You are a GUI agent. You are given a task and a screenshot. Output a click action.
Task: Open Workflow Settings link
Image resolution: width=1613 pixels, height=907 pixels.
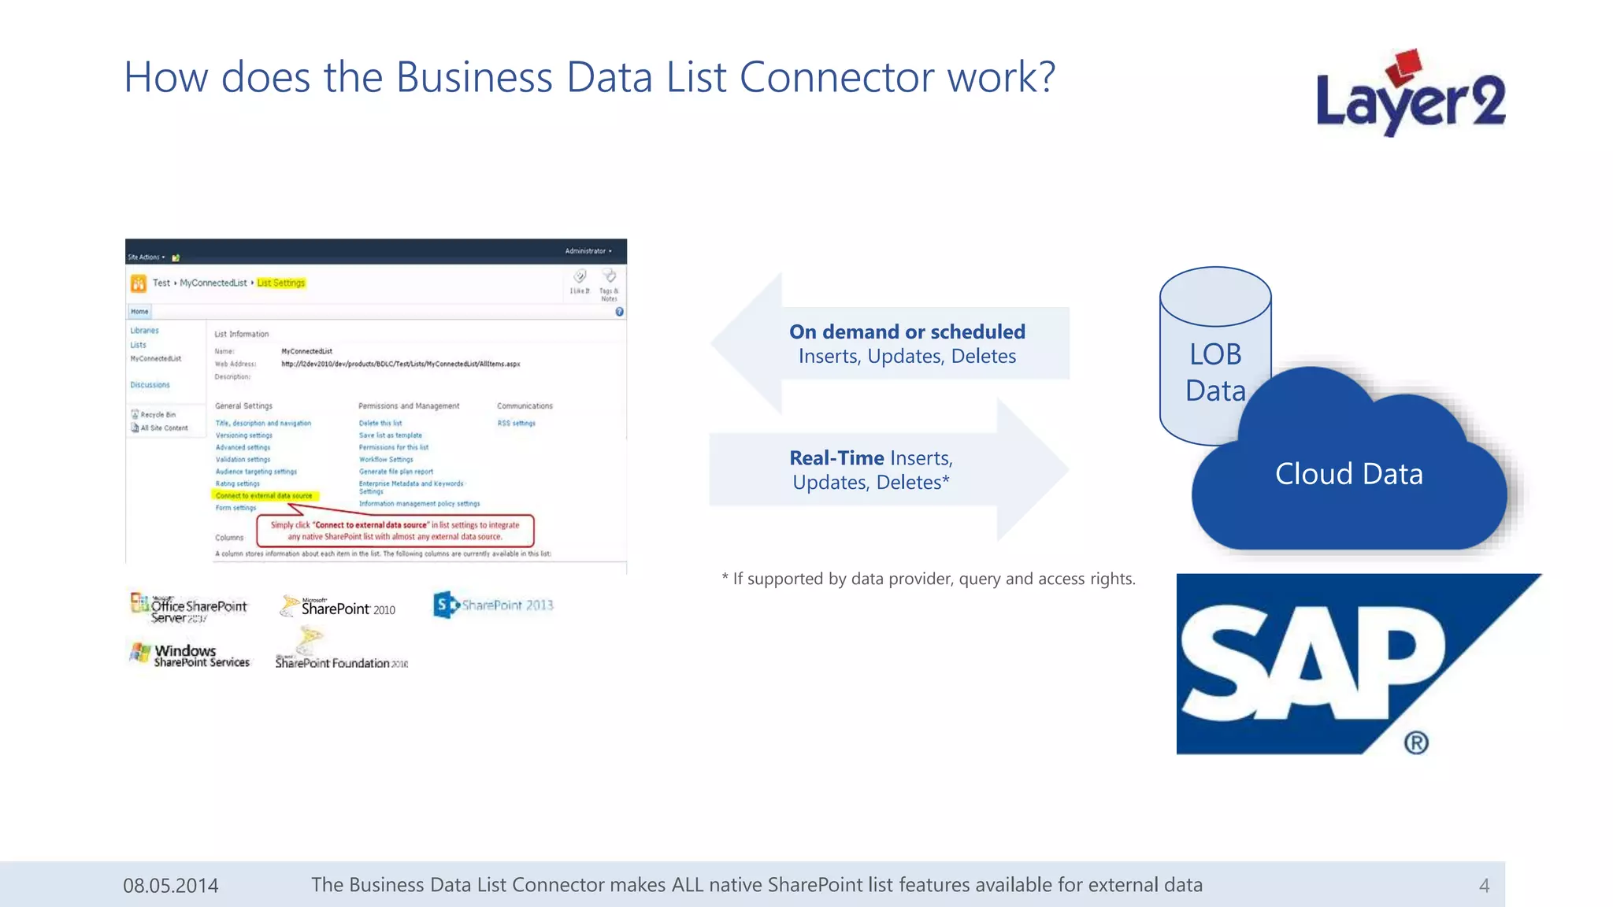tap(386, 460)
